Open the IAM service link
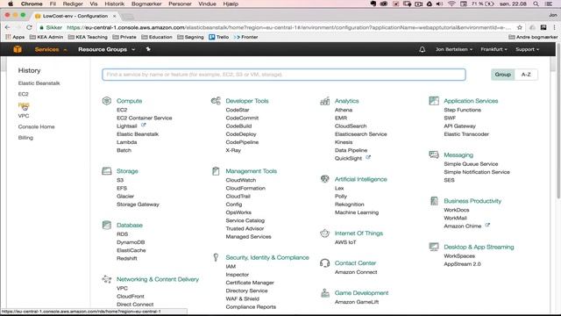561x316 pixels. [x=231, y=266]
